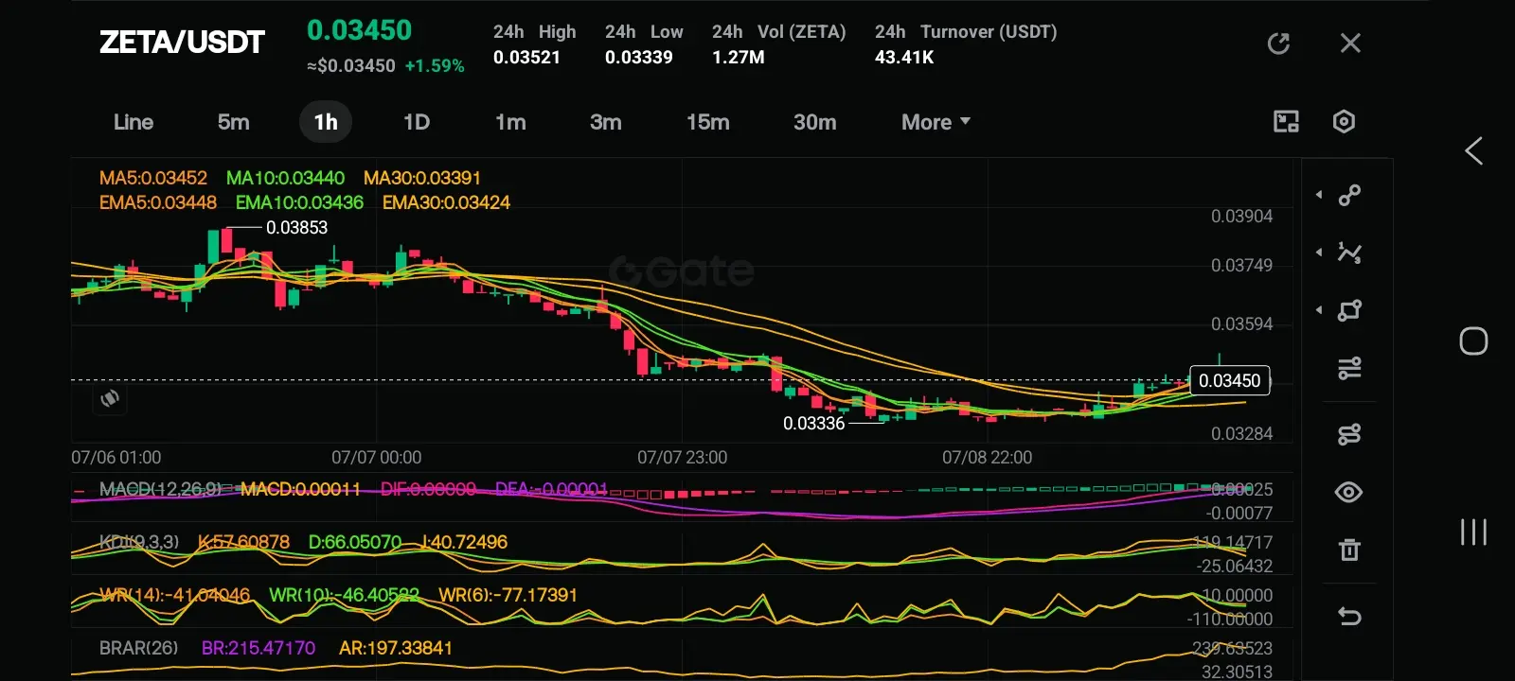Open the More timeframes dropdown
The width and height of the screenshot is (1515, 681).
click(x=936, y=122)
